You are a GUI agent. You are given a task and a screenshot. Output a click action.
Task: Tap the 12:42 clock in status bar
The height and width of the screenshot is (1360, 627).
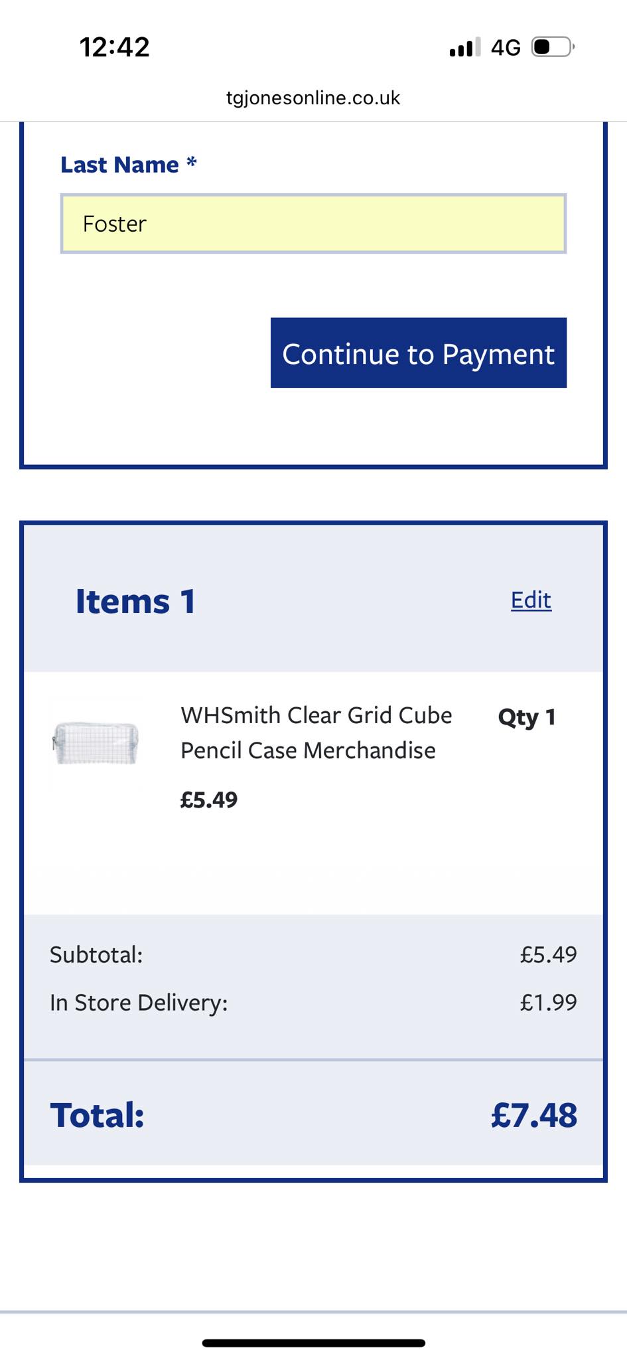point(115,47)
